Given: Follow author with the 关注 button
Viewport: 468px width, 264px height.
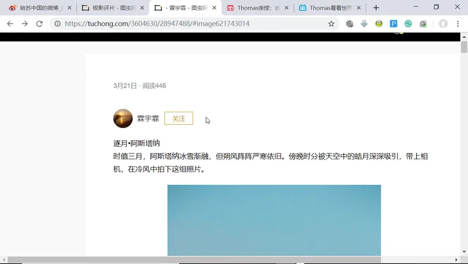Looking at the screenshot, I should [179, 118].
